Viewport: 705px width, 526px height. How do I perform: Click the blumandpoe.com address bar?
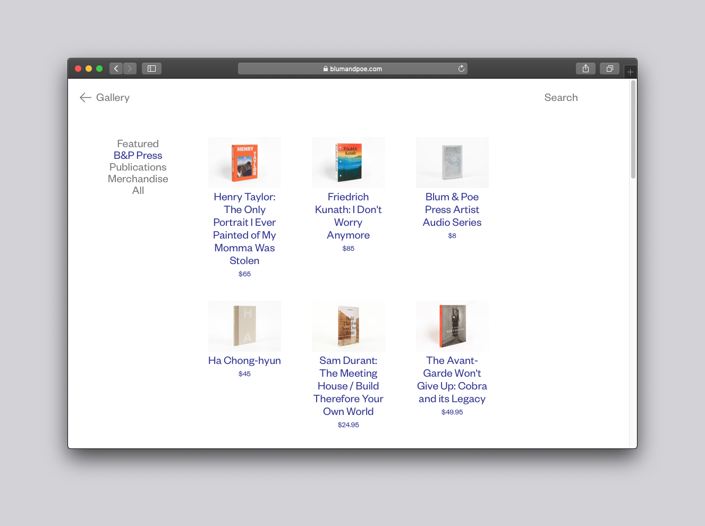(352, 69)
